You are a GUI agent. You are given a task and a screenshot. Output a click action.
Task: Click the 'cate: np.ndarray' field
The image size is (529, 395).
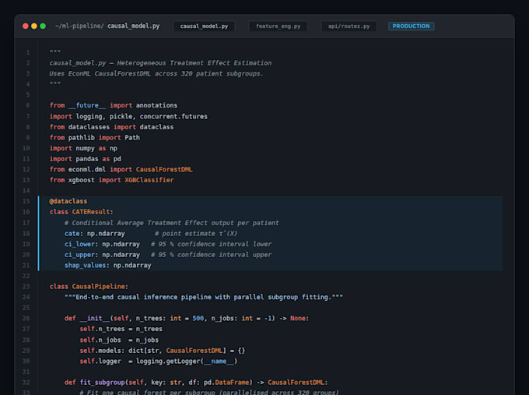coord(94,234)
